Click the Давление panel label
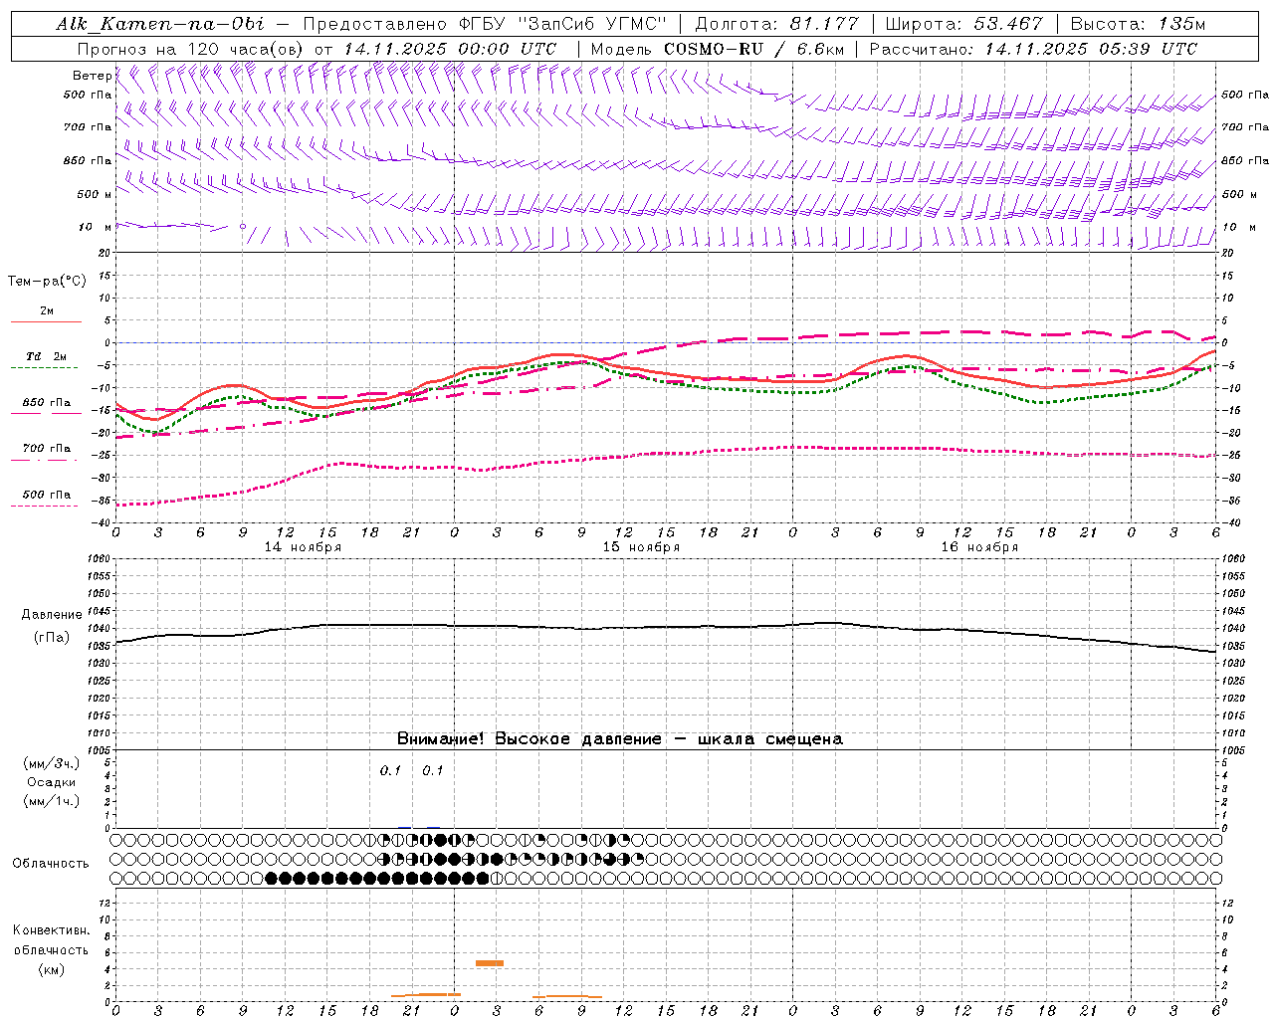1274x1019 pixels. pos(52,615)
